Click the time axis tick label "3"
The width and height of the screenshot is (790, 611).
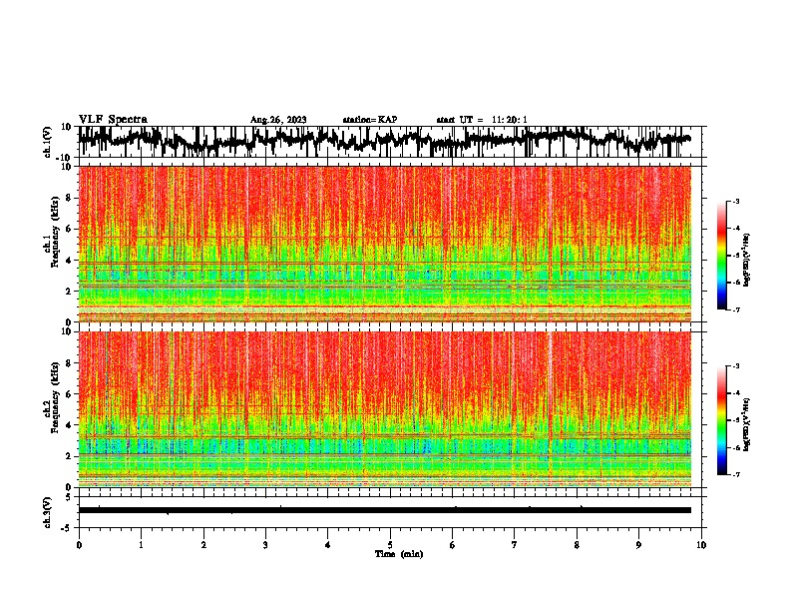pos(265,545)
